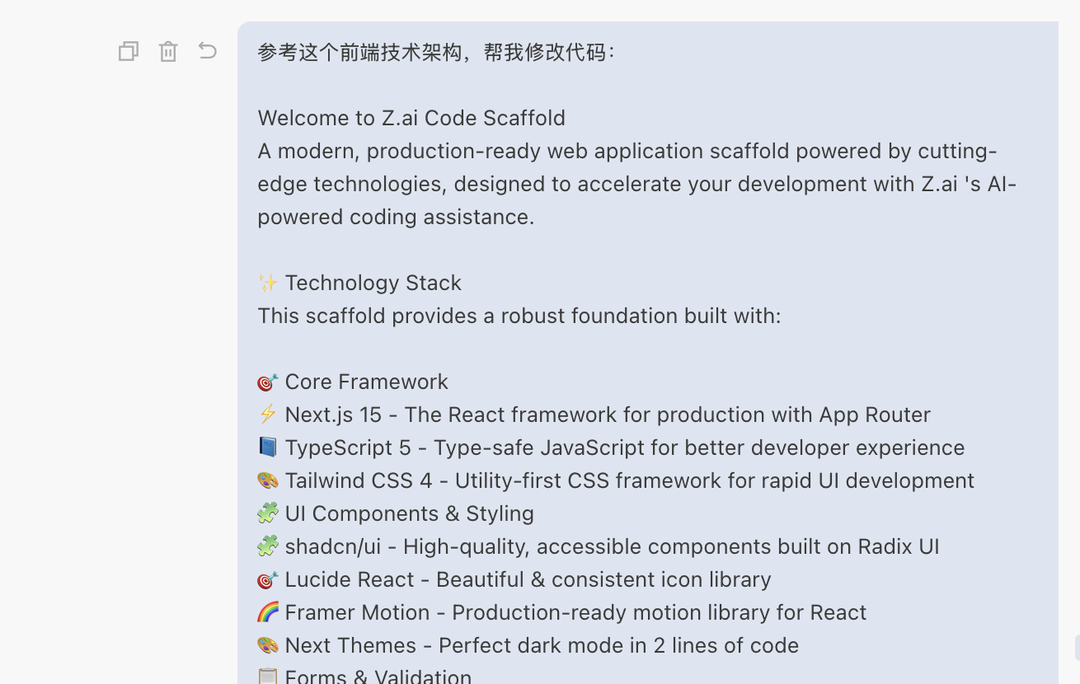1080x684 pixels.
Task: Click the dart target emoji before Lucide React
Action: pyautogui.click(x=267, y=579)
